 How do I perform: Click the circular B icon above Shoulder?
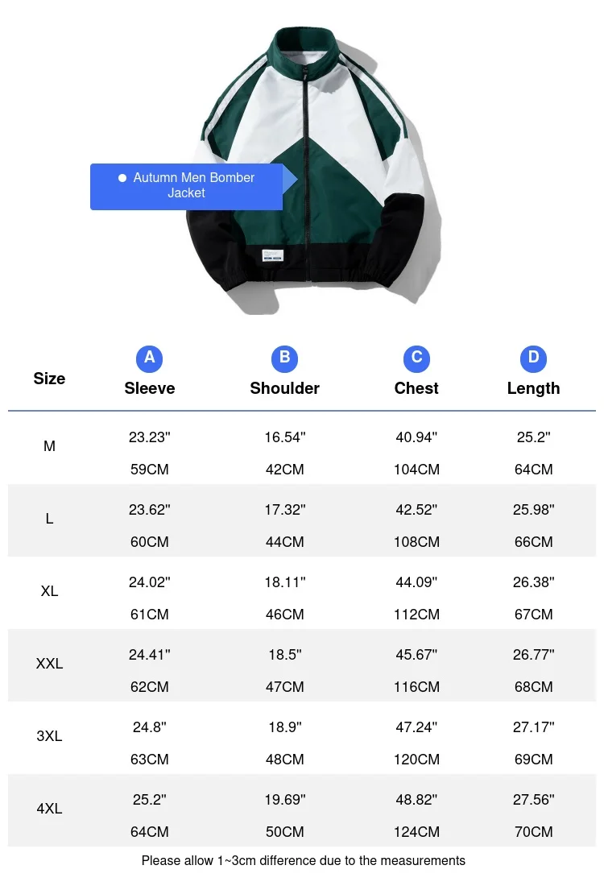(x=285, y=358)
